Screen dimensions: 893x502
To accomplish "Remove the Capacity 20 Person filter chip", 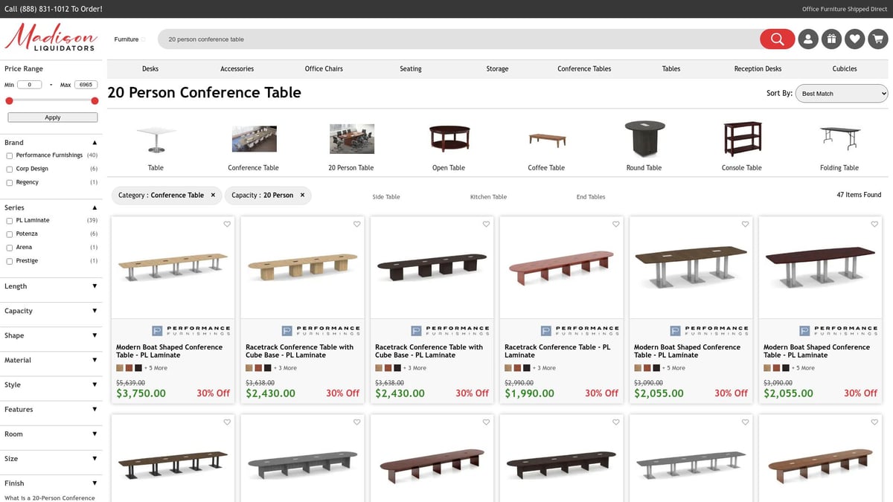I will [x=301, y=196].
